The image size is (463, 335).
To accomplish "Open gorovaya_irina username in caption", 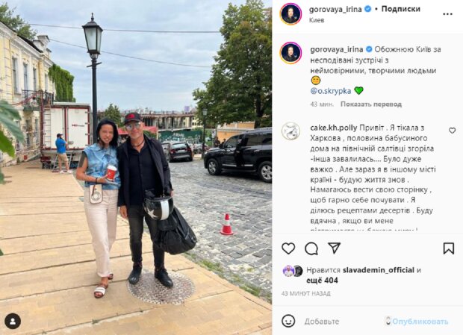I will (337, 49).
